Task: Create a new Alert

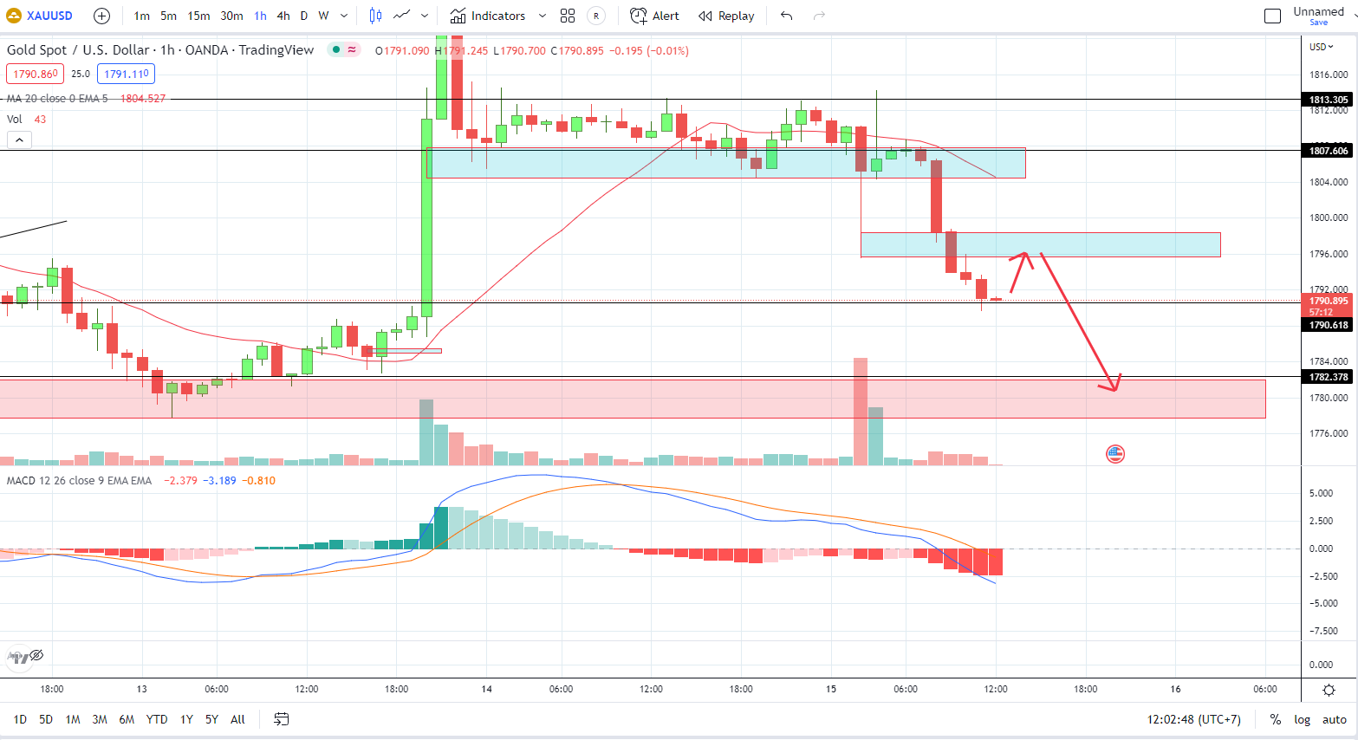Action: 654,16
